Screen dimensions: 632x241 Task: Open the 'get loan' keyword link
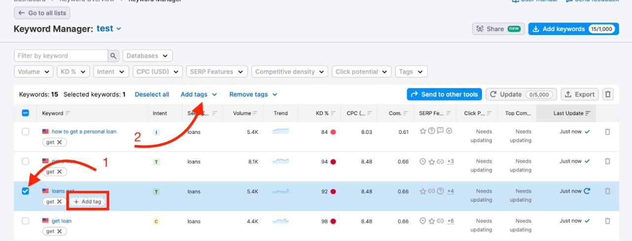[x=62, y=221]
